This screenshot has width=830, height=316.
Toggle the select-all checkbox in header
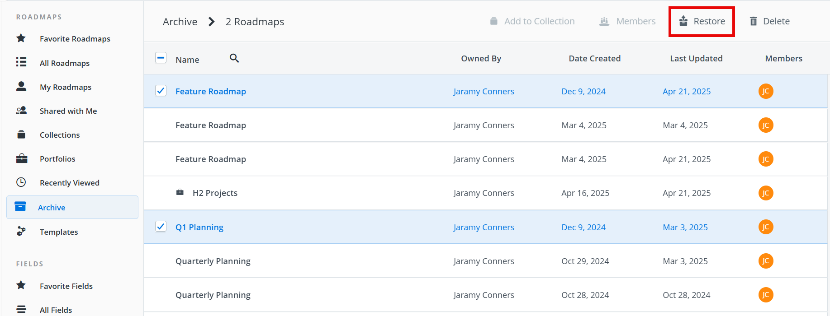[161, 58]
